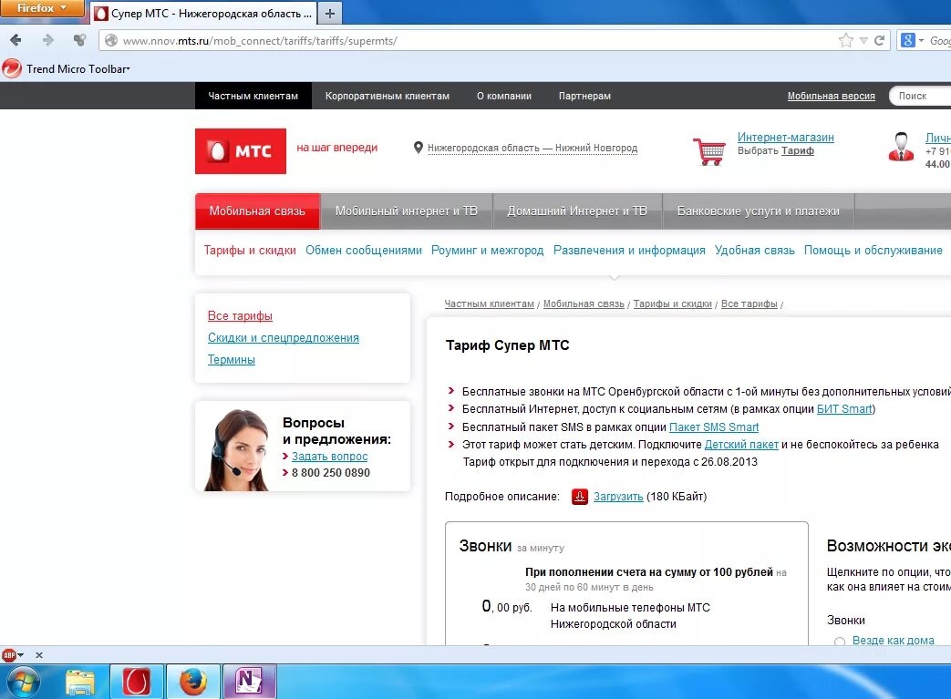Open OneNote from the taskbar
This screenshot has height=699, width=951.
tap(249, 682)
